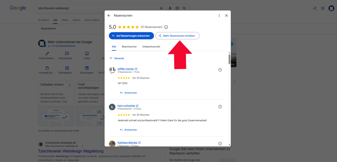This screenshot has width=337, height=162.
Task: Select the Bilder search tab
Action: click(65, 20)
